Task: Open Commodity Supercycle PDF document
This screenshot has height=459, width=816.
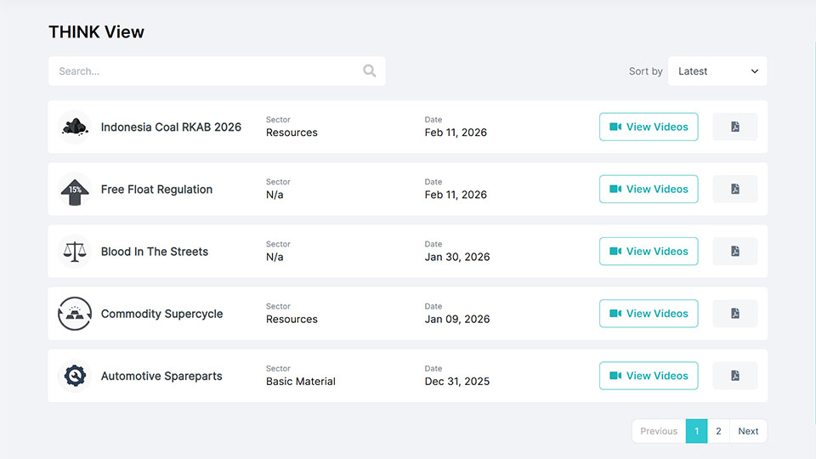Action: [x=734, y=314]
